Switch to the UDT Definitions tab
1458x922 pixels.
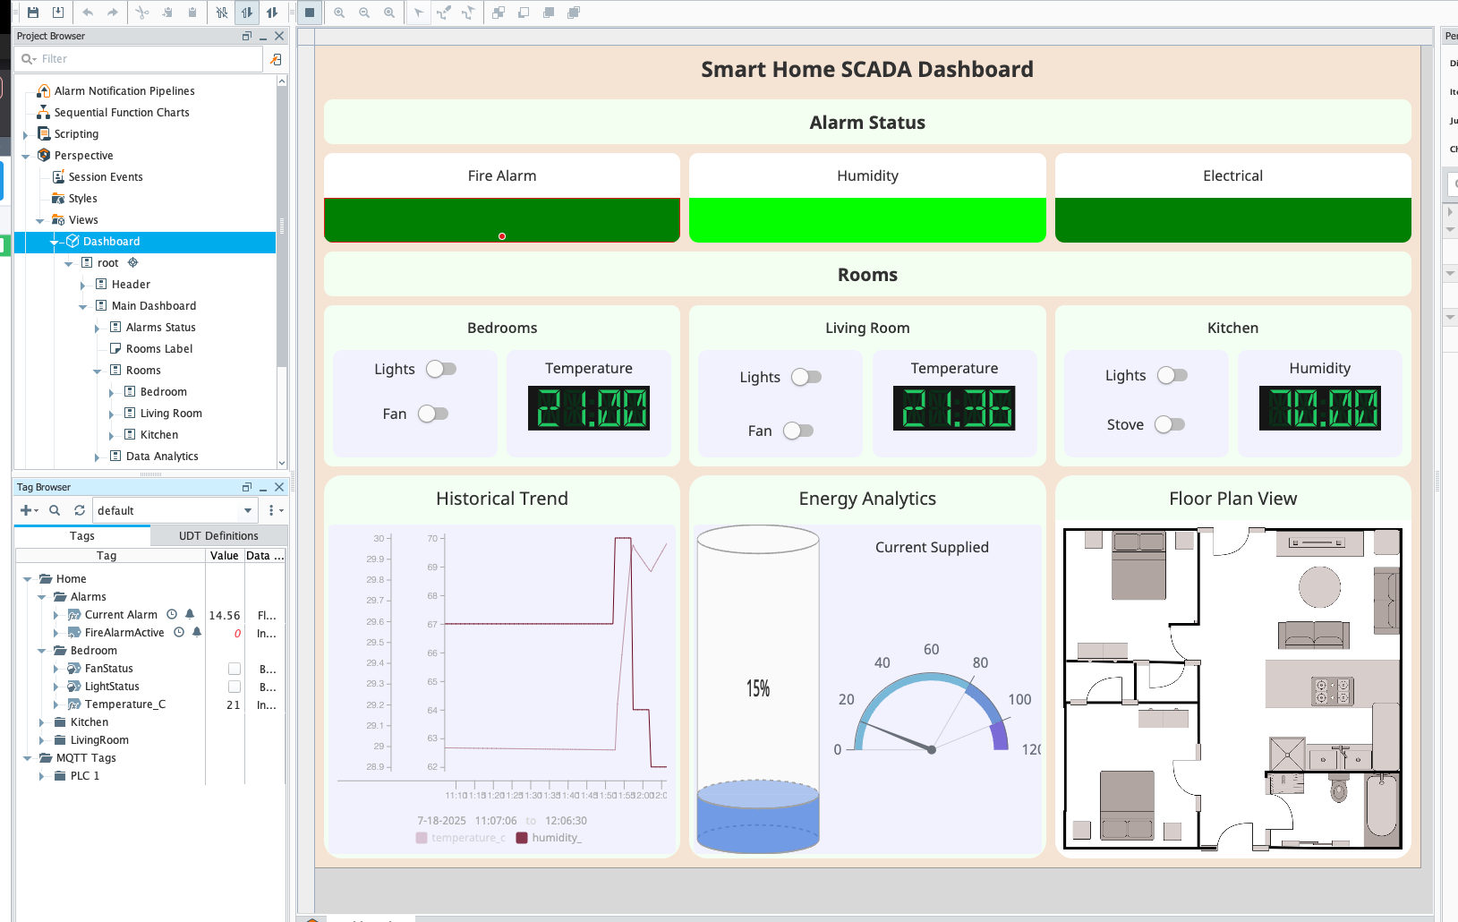point(217,535)
